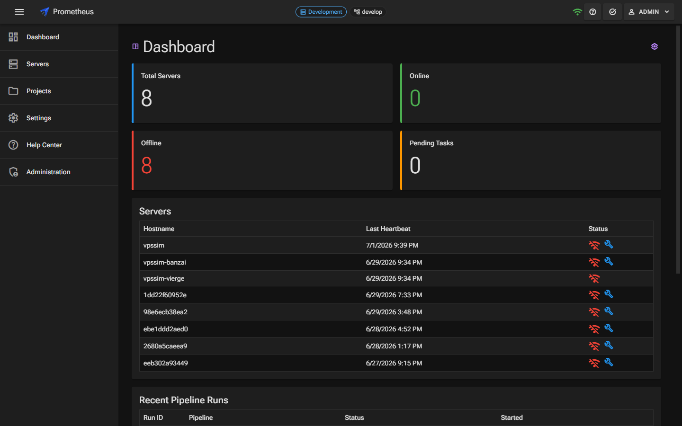The height and width of the screenshot is (426, 682).
Task: Click wrench icon for eeb302a93449
Action: coord(609,362)
